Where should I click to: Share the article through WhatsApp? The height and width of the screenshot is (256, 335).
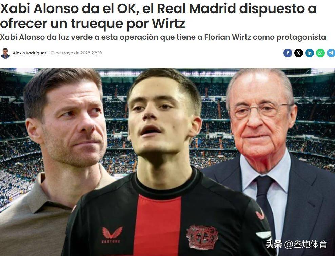coord(320,53)
